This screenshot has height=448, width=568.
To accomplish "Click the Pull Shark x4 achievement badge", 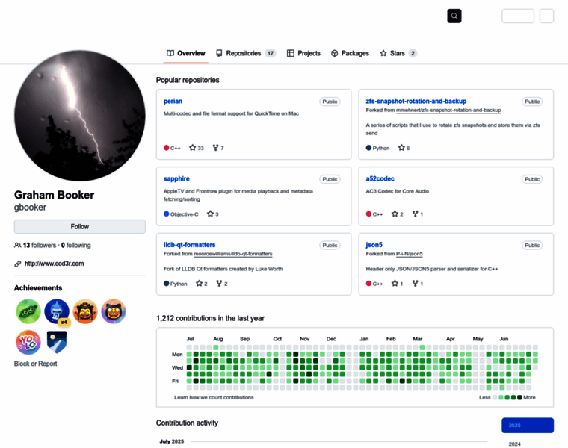I will [x=57, y=311].
